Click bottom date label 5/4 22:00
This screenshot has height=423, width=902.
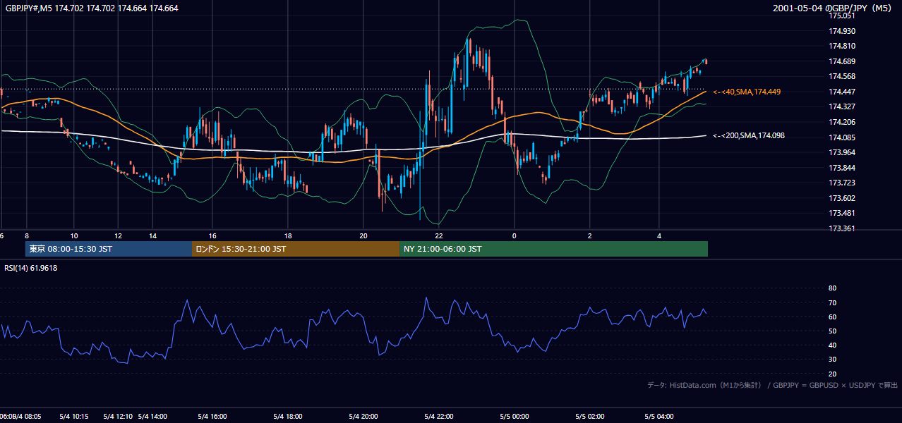pos(438,417)
